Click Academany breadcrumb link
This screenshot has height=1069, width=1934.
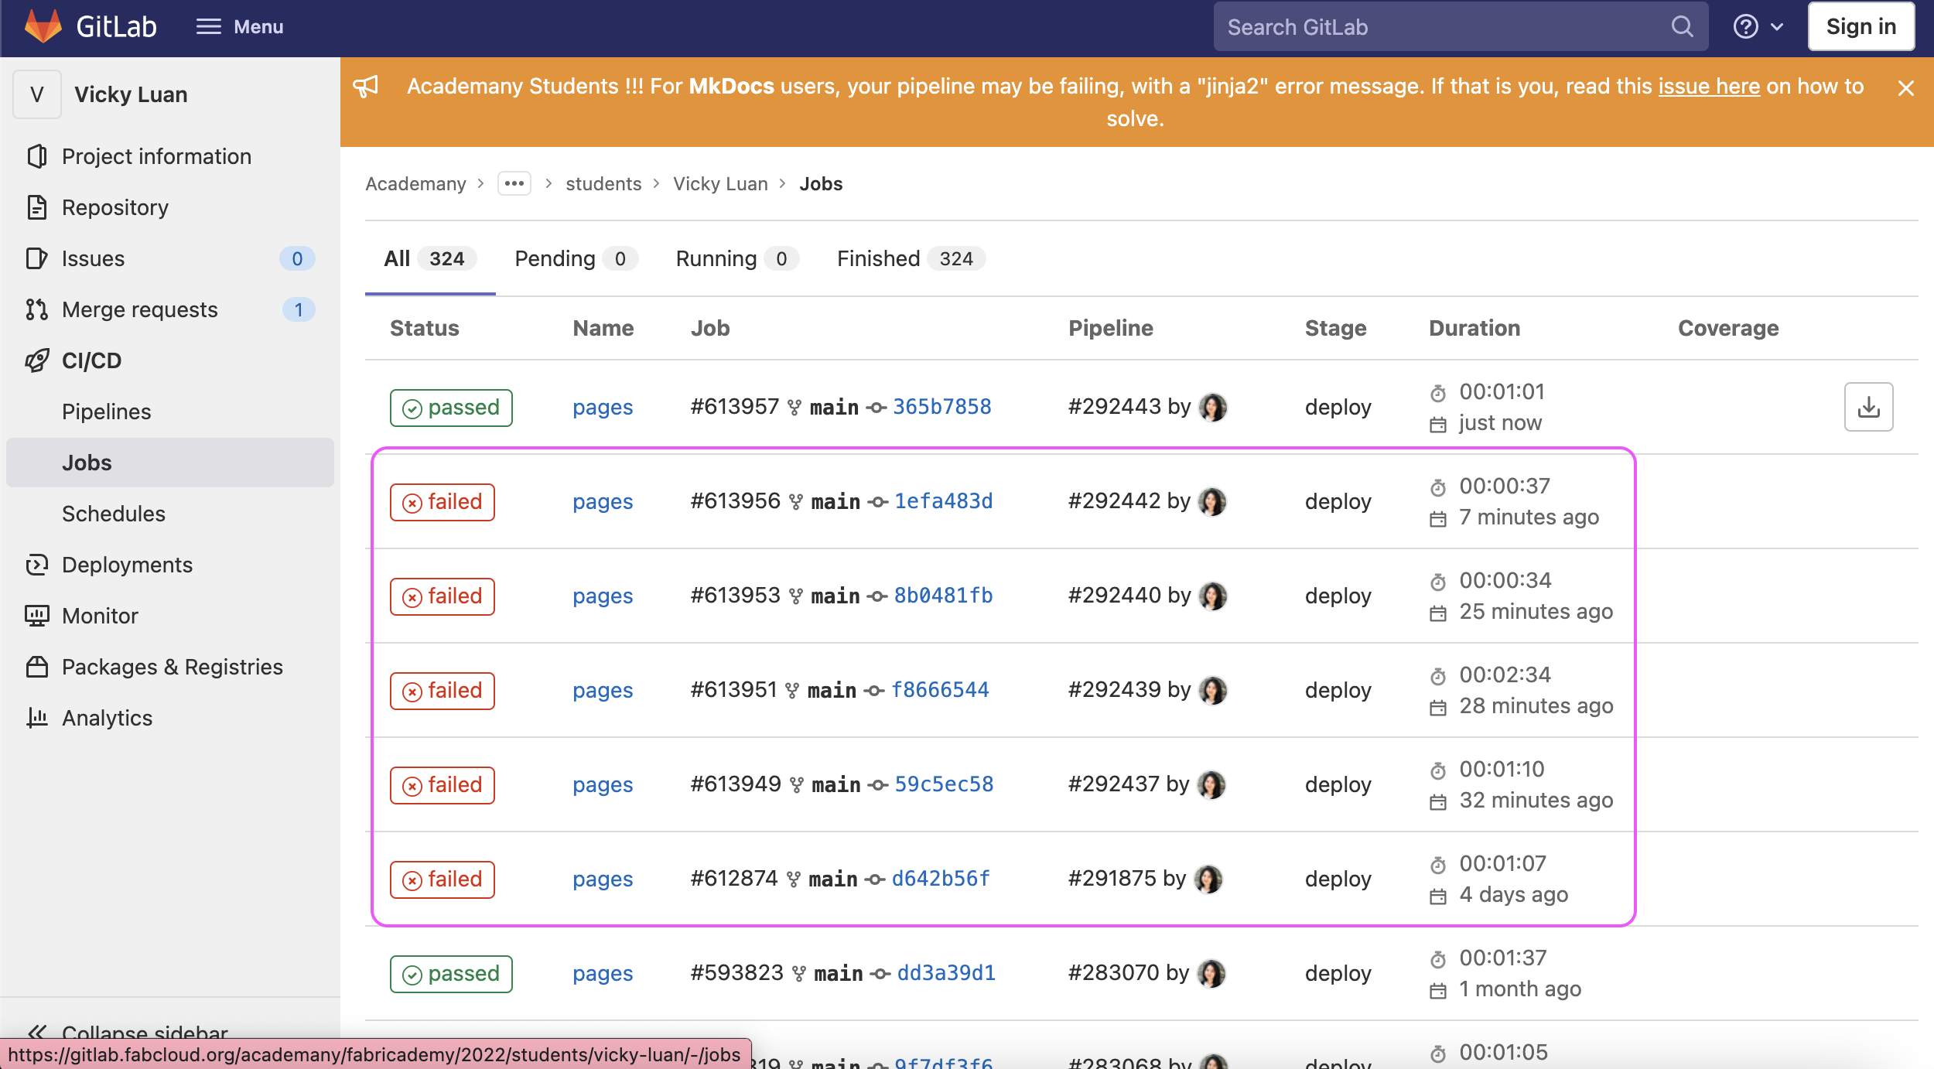[416, 184]
